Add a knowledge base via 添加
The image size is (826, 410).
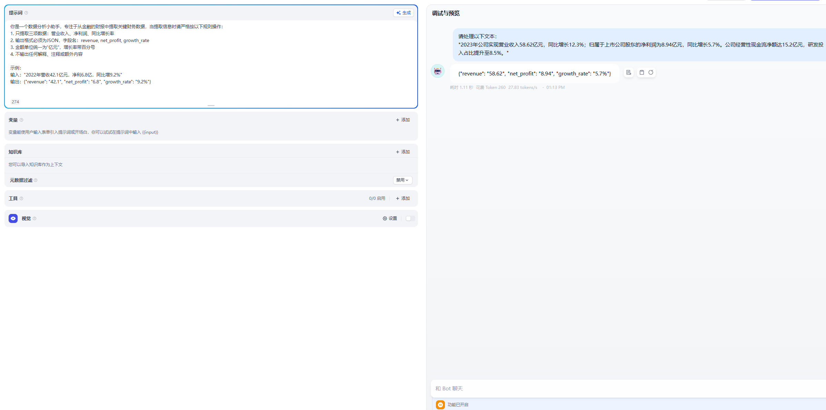tap(403, 152)
